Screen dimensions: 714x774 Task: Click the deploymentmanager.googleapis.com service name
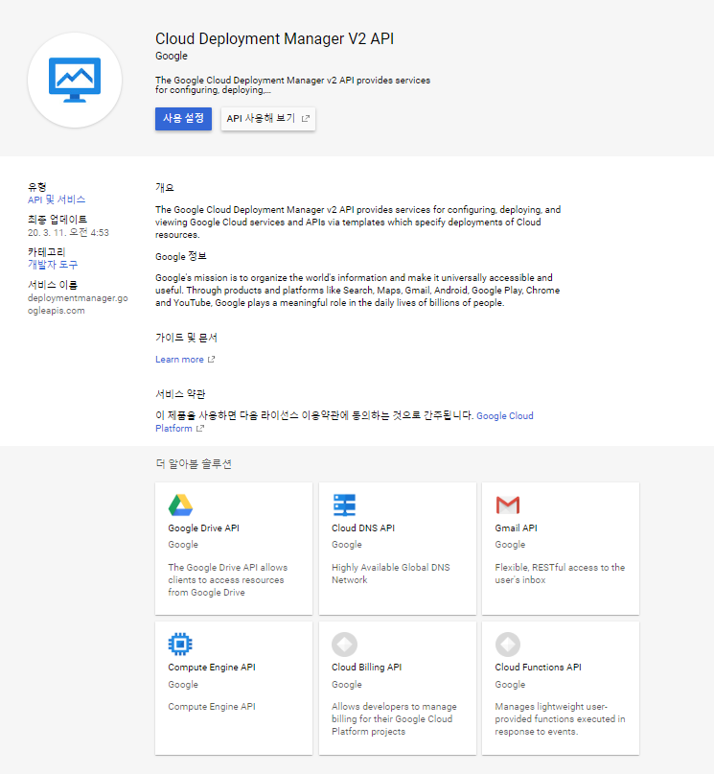[x=78, y=304]
